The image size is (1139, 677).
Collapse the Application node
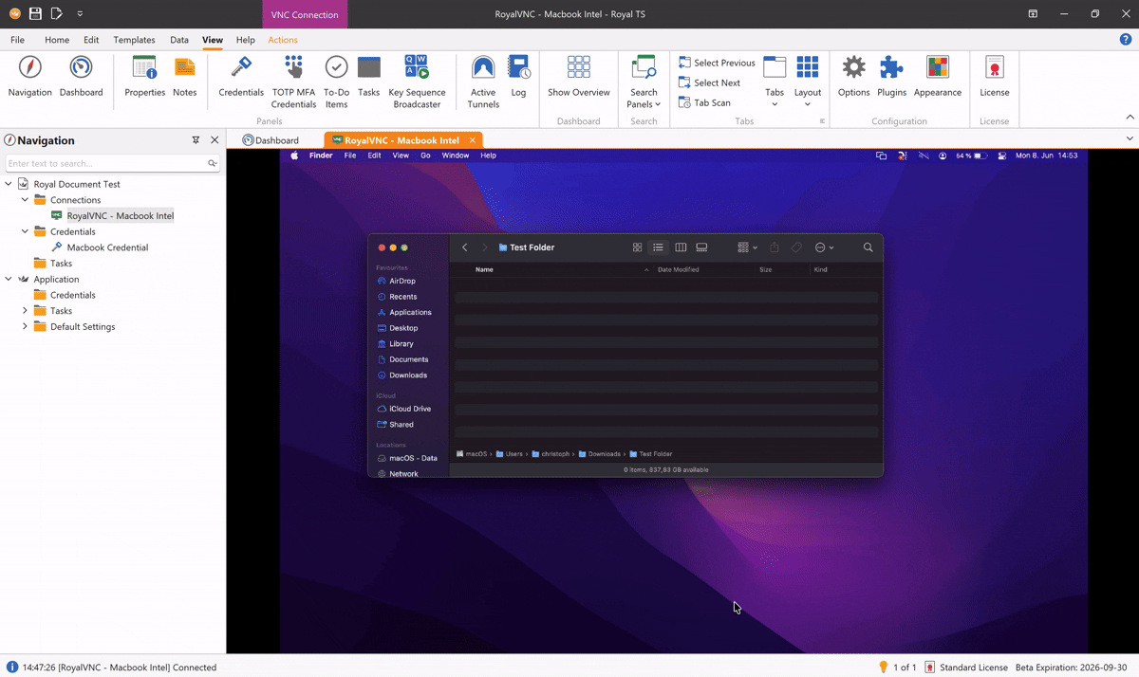[x=9, y=279]
